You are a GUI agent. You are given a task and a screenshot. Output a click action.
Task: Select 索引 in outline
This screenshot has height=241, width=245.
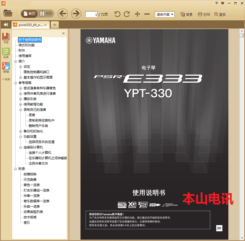point(27,223)
